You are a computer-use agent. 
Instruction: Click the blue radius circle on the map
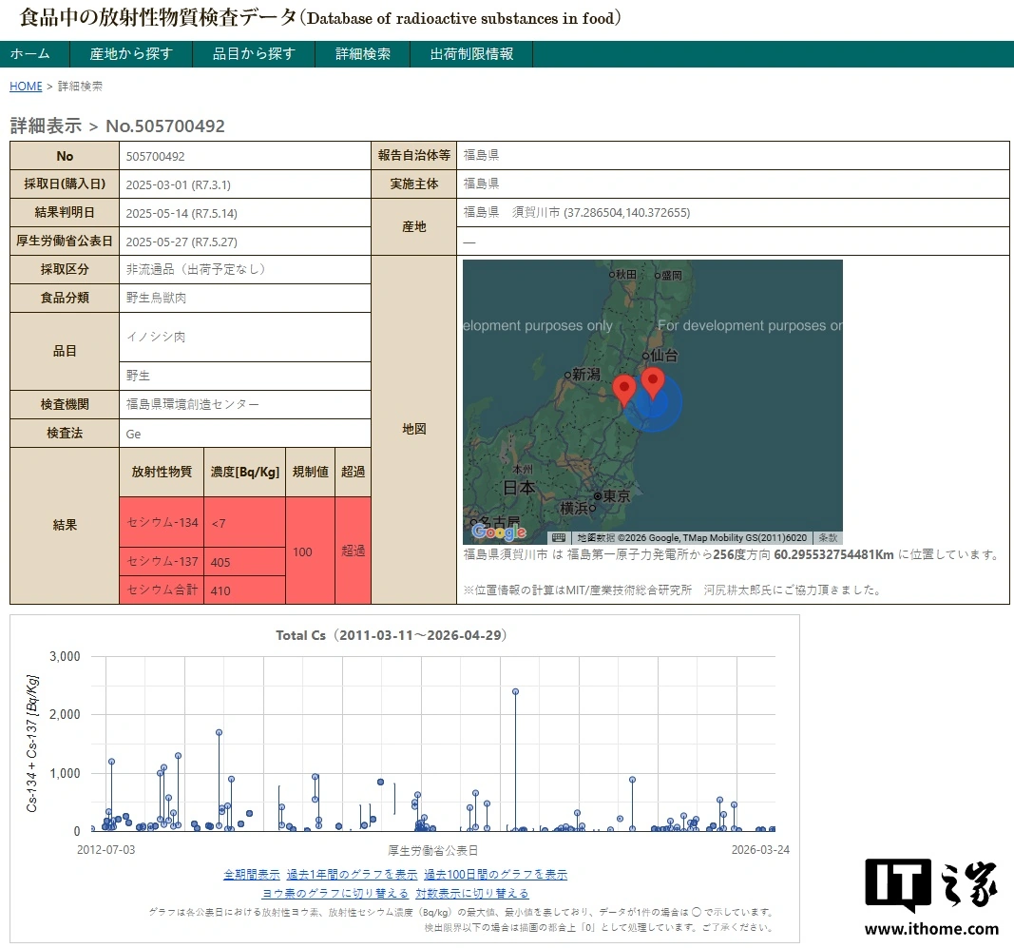(655, 403)
